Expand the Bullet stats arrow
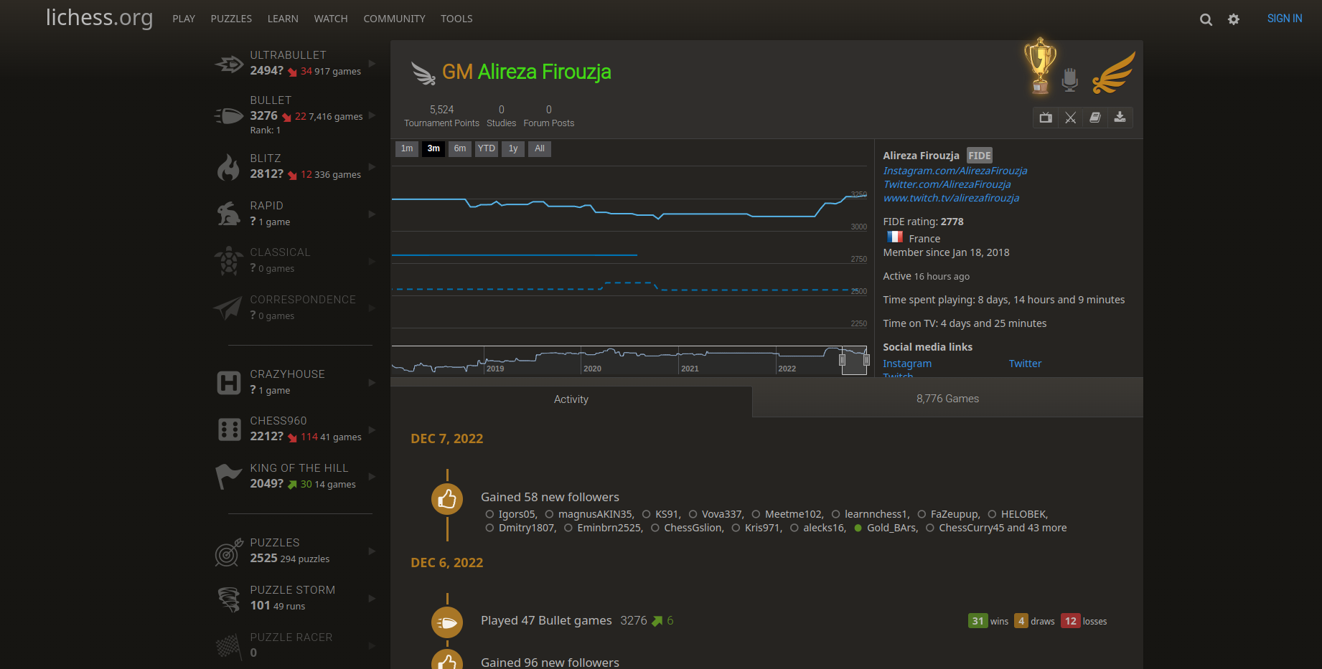 click(x=372, y=115)
